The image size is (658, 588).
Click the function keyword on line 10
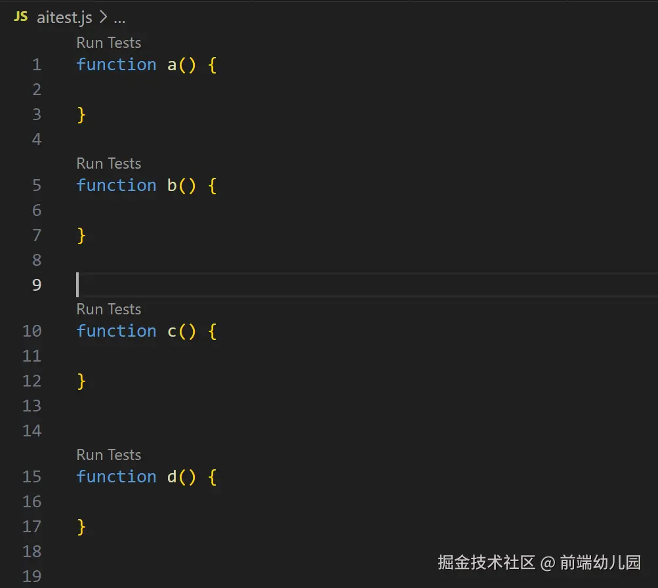pyautogui.click(x=116, y=331)
